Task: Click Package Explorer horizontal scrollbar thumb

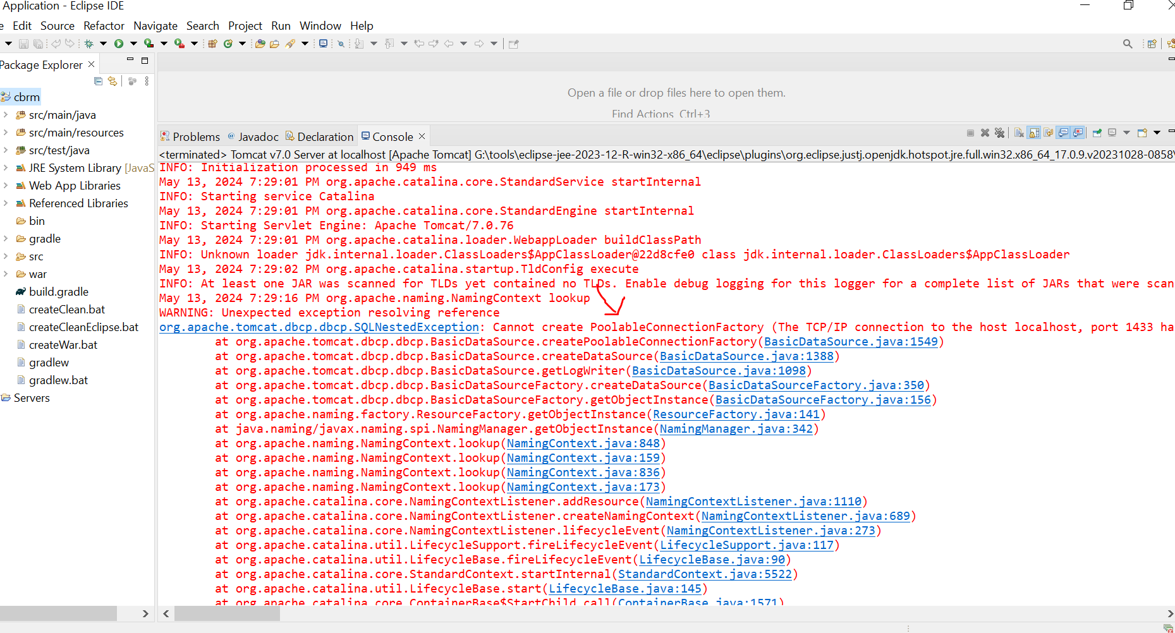Action: click(58, 613)
